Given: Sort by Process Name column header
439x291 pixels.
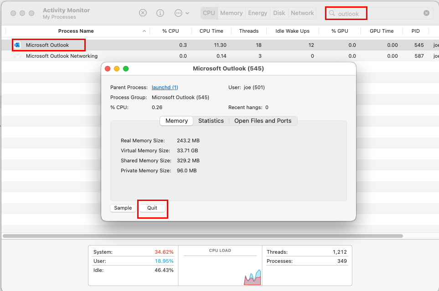Looking at the screenshot, I should click(x=76, y=31).
